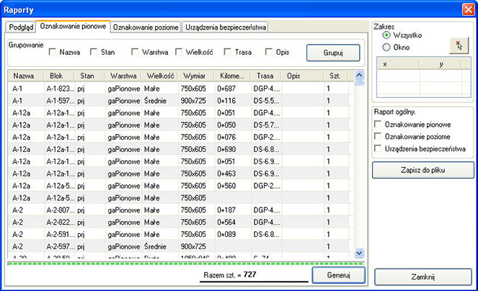This screenshot has width=478, height=291.
Task: Open the Oznakowanie poziome tab
Action: coord(146,27)
